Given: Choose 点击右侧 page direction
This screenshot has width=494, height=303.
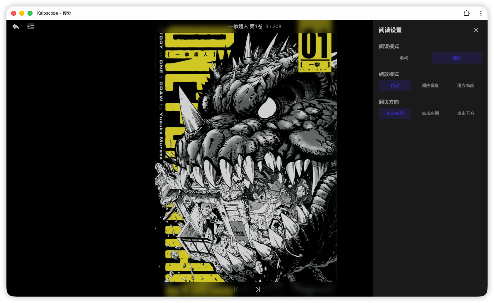Looking at the screenshot, I should [x=395, y=113].
